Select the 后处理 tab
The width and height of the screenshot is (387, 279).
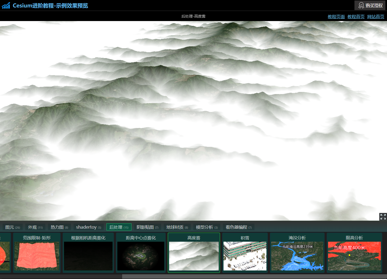[x=119, y=227]
